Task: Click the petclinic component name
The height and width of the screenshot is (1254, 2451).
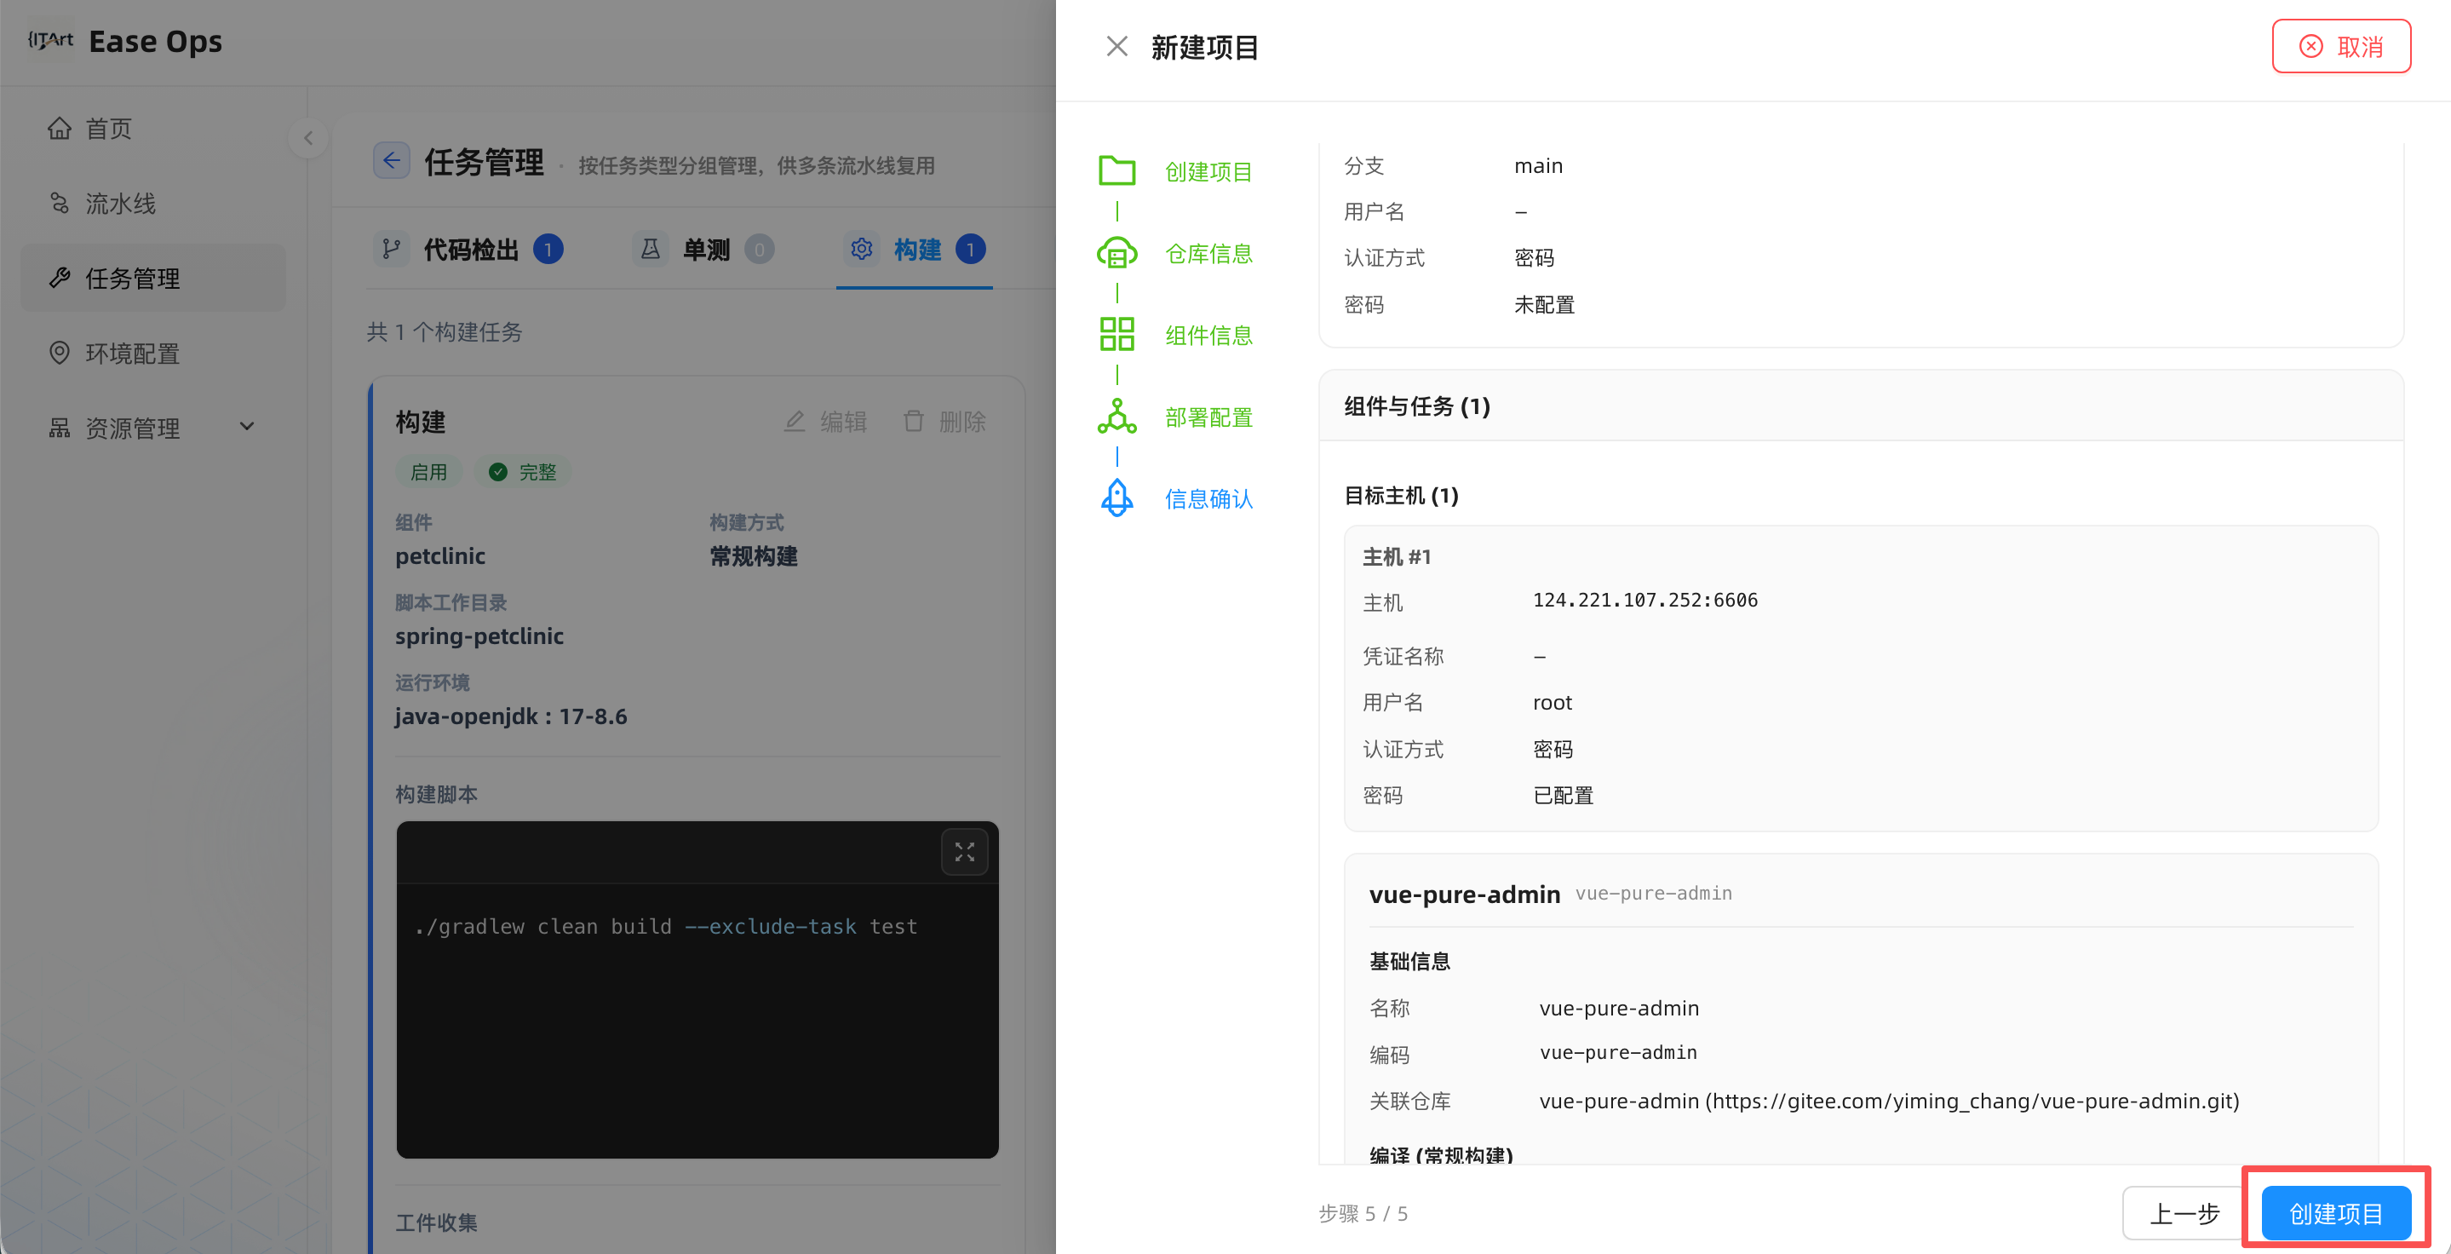Action: tap(440, 556)
